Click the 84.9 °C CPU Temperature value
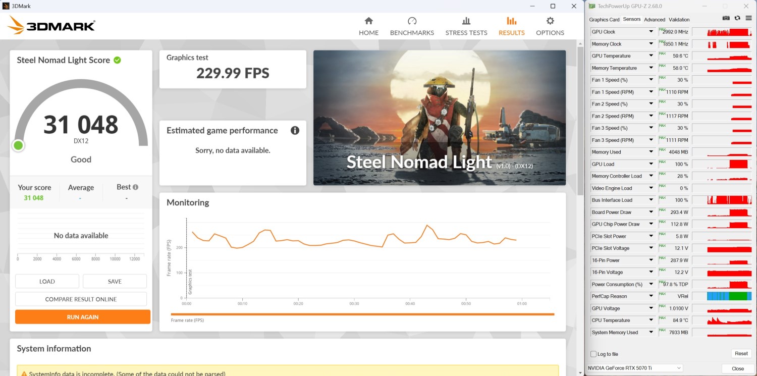Image resolution: width=757 pixels, height=376 pixels. pyautogui.click(x=680, y=320)
